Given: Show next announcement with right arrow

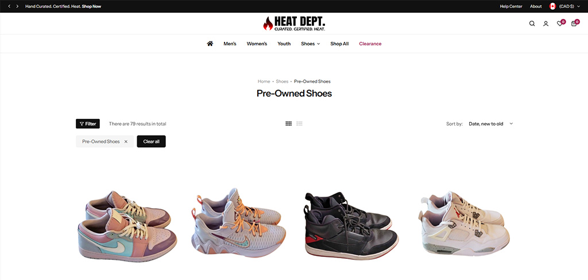Looking at the screenshot, I should tap(17, 6).
